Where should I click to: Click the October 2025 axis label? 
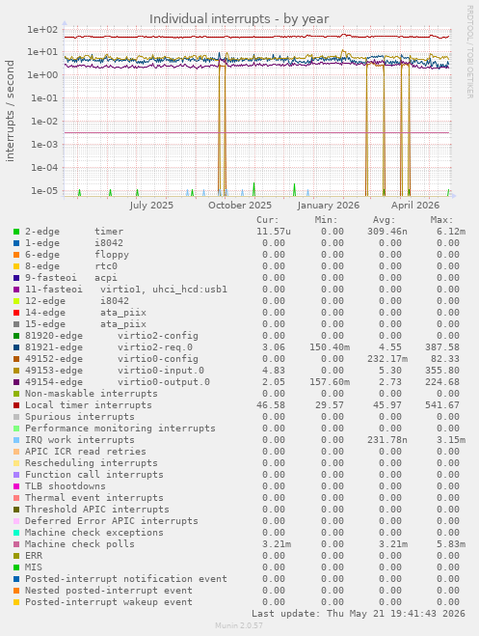240,206
